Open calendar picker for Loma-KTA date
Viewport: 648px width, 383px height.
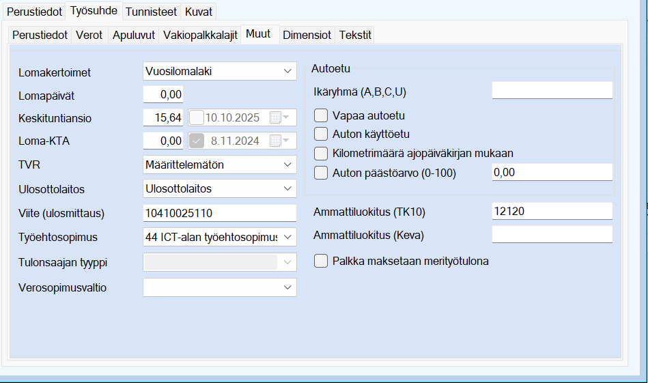tap(279, 141)
